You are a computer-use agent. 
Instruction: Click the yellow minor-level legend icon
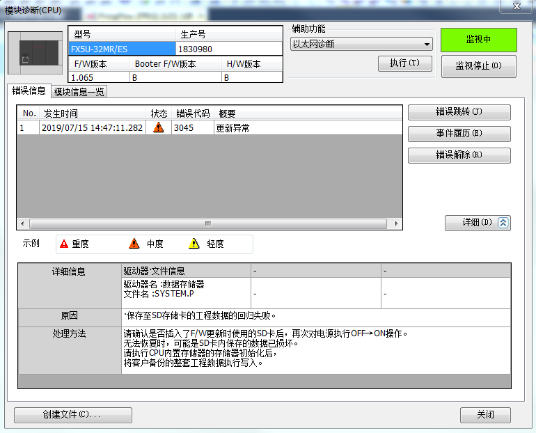(195, 244)
